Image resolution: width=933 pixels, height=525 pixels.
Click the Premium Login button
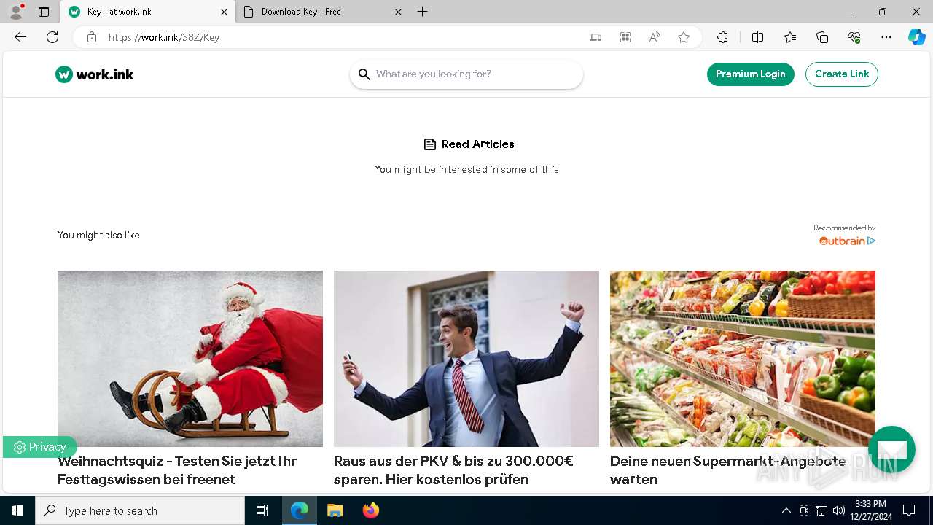click(751, 74)
